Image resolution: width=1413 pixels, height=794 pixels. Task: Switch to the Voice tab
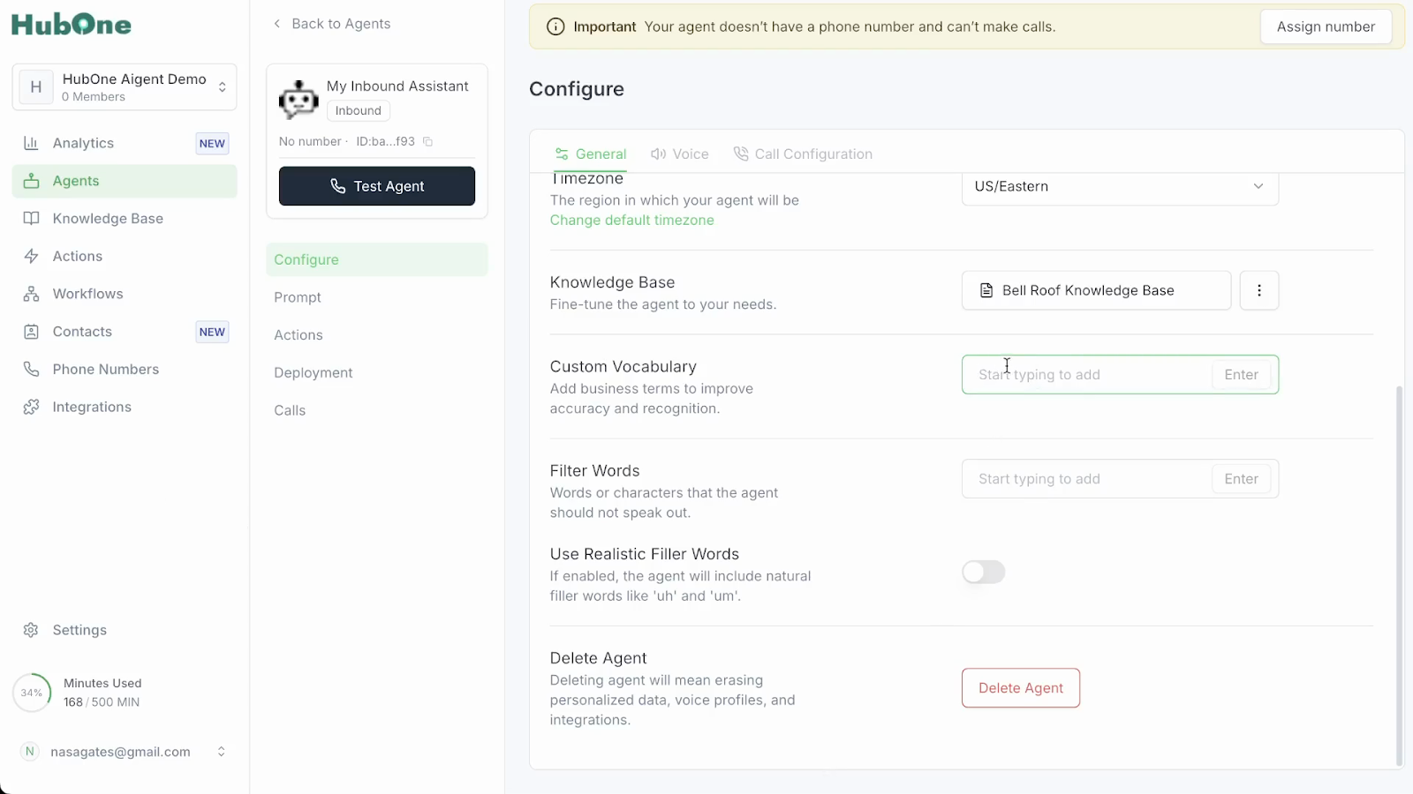pyautogui.click(x=680, y=154)
